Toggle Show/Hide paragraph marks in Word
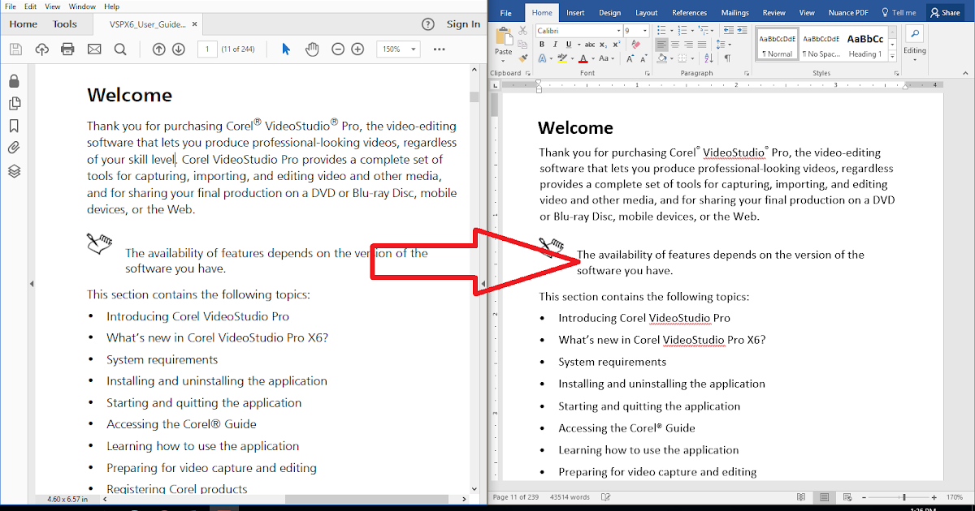This screenshot has width=975, height=511. [727, 58]
